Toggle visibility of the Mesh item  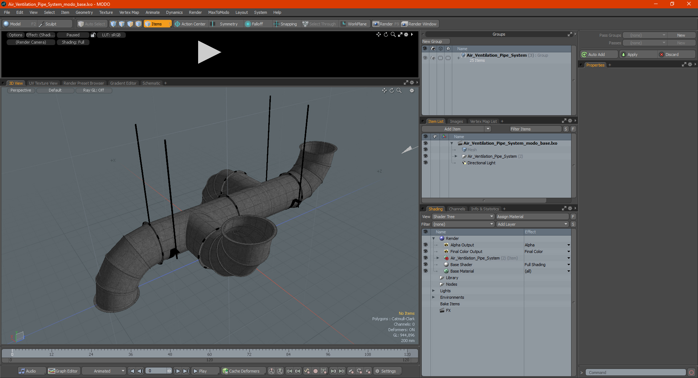[x=425, y=149]
